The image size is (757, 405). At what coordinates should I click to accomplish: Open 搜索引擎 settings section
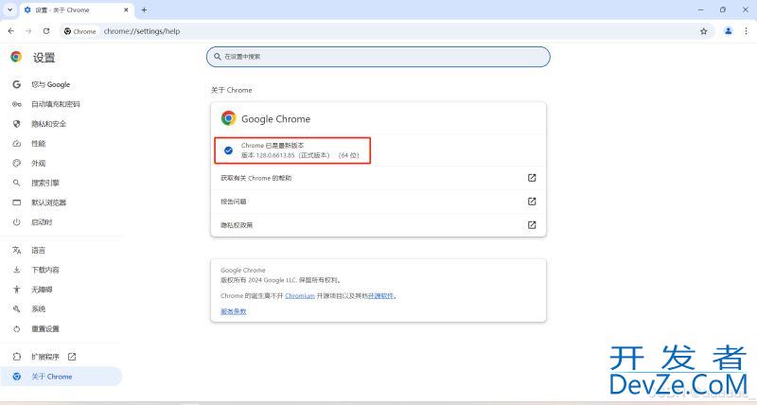click(61, 183)
